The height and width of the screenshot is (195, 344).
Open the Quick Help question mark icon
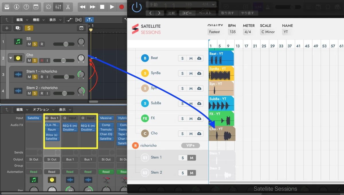click(26, 7)
